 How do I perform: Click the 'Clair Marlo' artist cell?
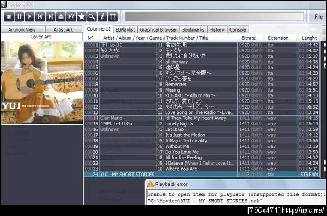pyautogui.click(x=111, y=118)
